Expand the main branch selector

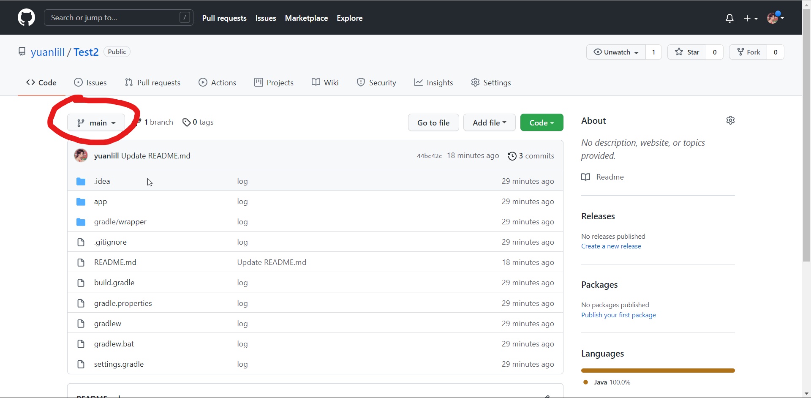96,123
